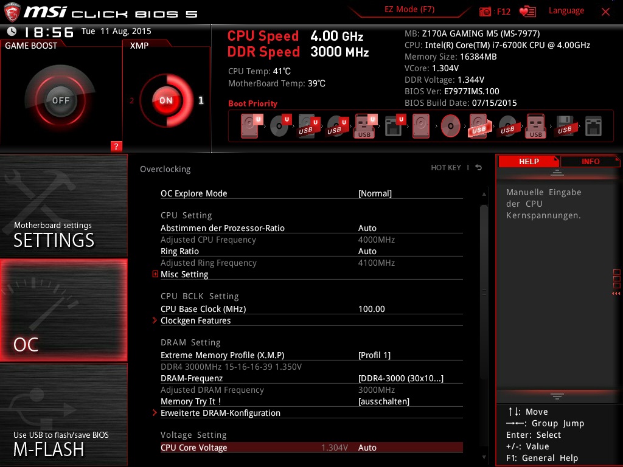This screenshot has width=623, height=467.
Task: Click the date Tue 11 Aug, 2015
Action: (116, 32)
